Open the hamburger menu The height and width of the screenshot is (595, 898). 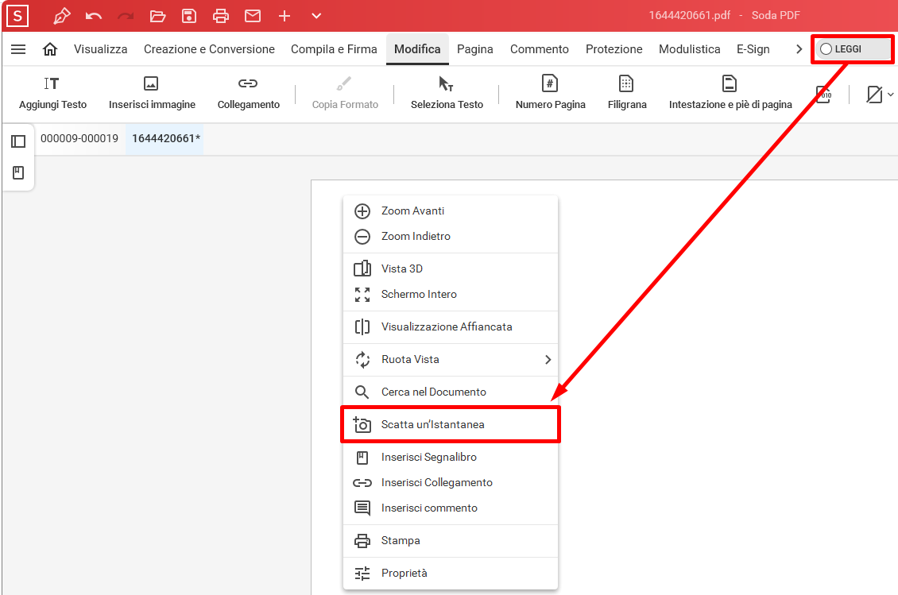pyautogui.click(x=18, y=49)
